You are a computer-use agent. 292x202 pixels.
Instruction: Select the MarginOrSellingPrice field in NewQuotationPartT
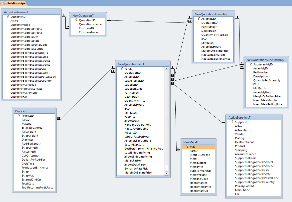coord(141,173)
